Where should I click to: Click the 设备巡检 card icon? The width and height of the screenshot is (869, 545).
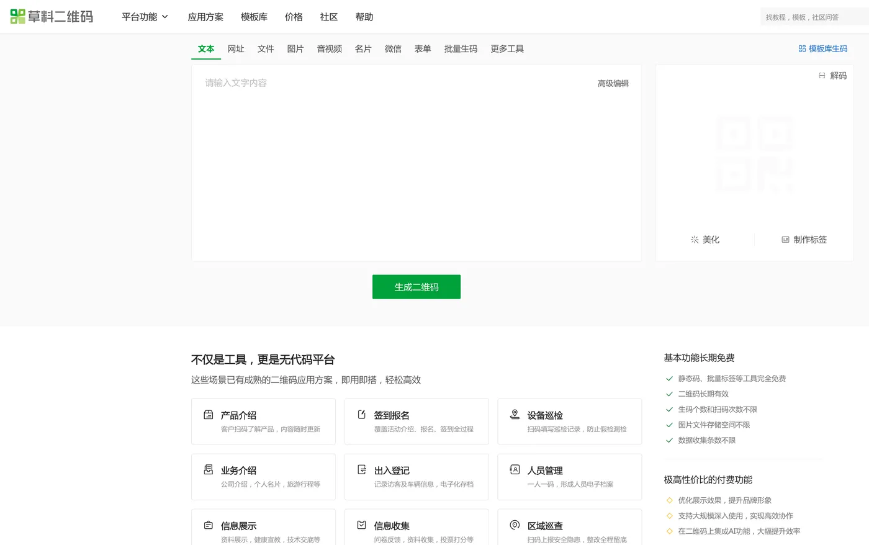(515, 414)
